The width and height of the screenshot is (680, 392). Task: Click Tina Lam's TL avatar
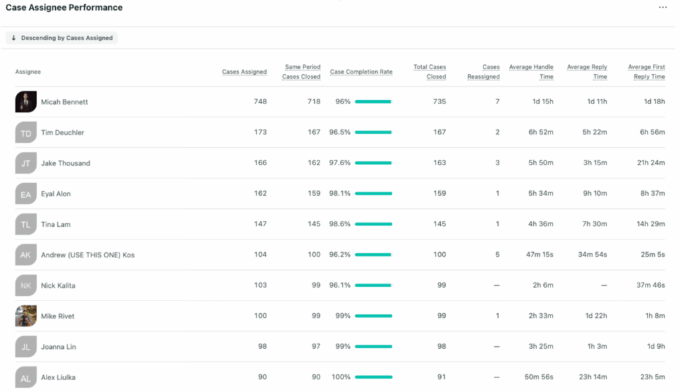pyautogui.click(x=25, y=224)
